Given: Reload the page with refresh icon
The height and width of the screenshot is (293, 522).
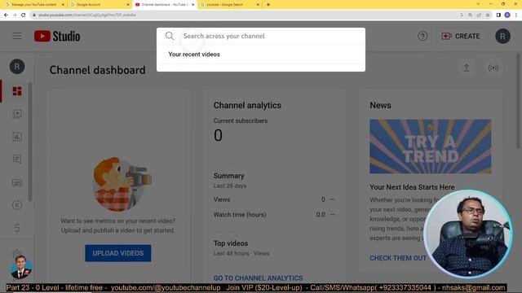Looking at the screenshot, I should coord(24,15).
